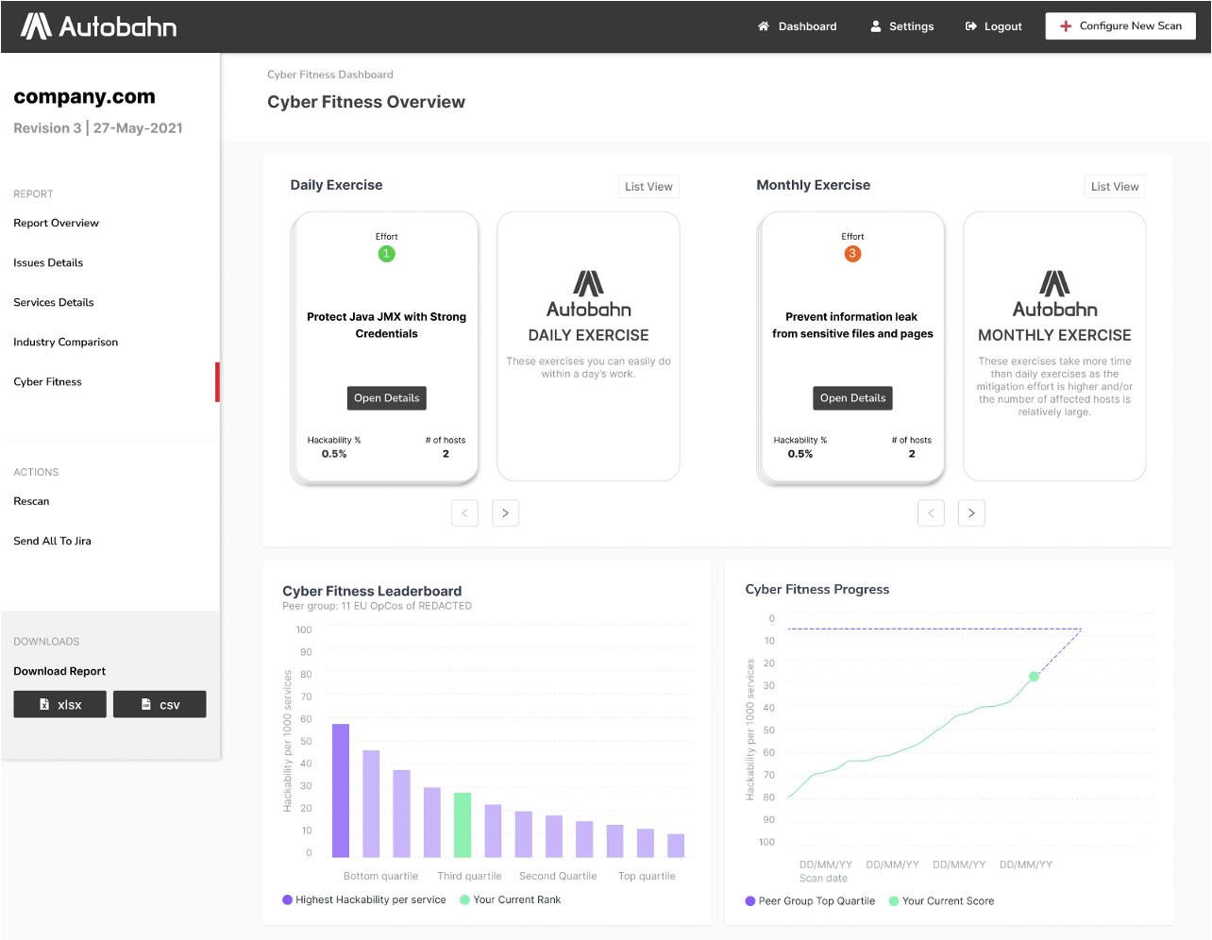The height and width of the screenshot is (940, 1212).
Task: Click the Peer group: 11 EU OpCos subtitle
Action: pos(378,606)
